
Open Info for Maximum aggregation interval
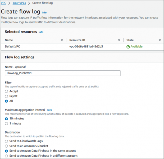tap(49, 110)
